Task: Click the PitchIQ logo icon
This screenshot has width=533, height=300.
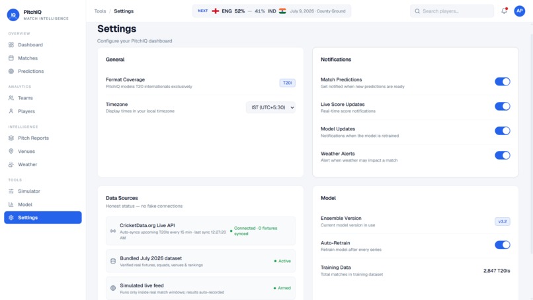Action: 13,15
